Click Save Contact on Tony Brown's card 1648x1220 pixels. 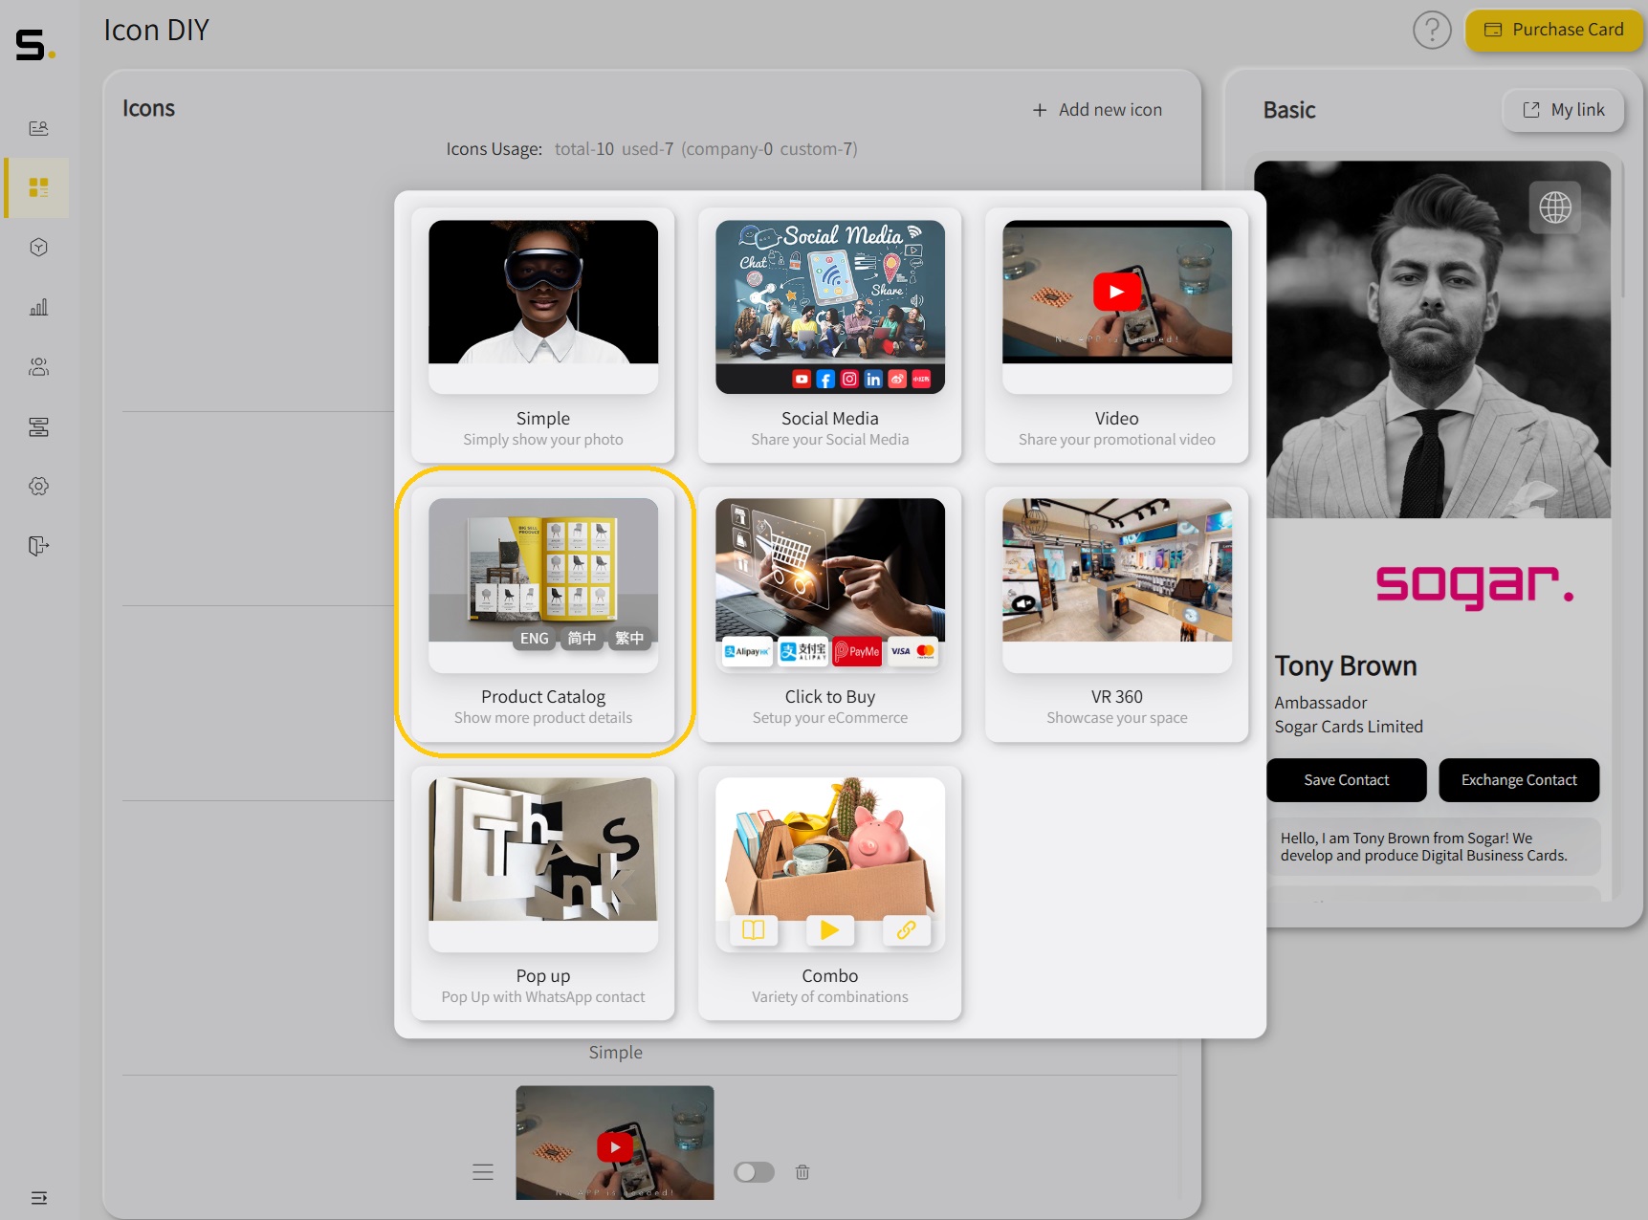coord(1346,780)
